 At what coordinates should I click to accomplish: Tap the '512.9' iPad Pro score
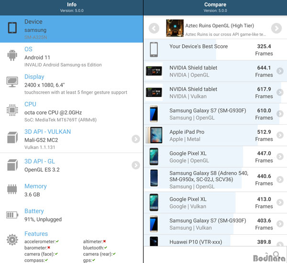pyautogui.click(x=264, y=132)
